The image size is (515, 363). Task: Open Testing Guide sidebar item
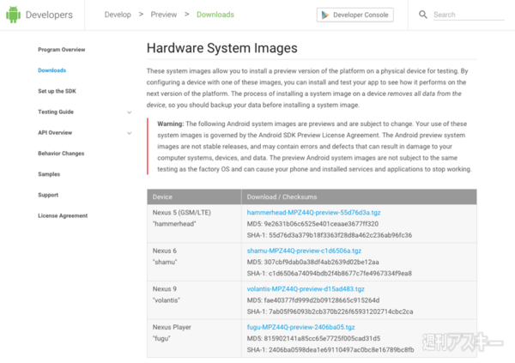56,112
